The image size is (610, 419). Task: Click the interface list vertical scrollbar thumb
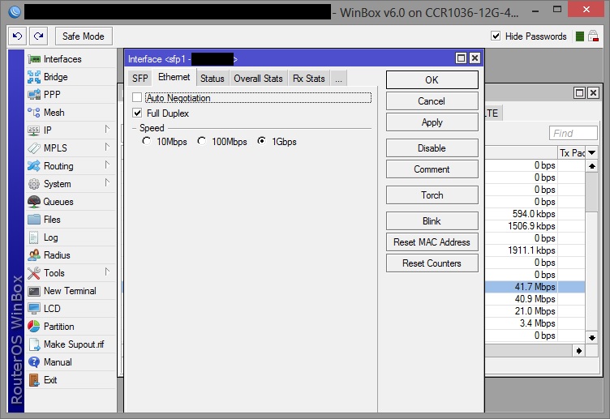tap(591, 191)
